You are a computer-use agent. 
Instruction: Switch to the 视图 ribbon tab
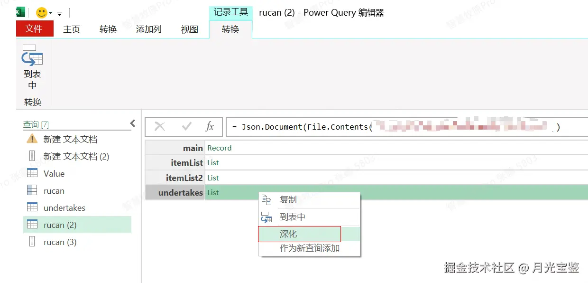point(190,29)
